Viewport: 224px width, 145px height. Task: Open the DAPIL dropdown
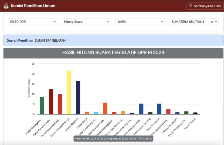pyautogui.click(x=140, y=22)
